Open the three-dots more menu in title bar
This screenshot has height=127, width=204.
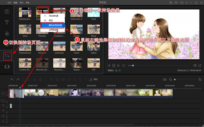(187, 2)
